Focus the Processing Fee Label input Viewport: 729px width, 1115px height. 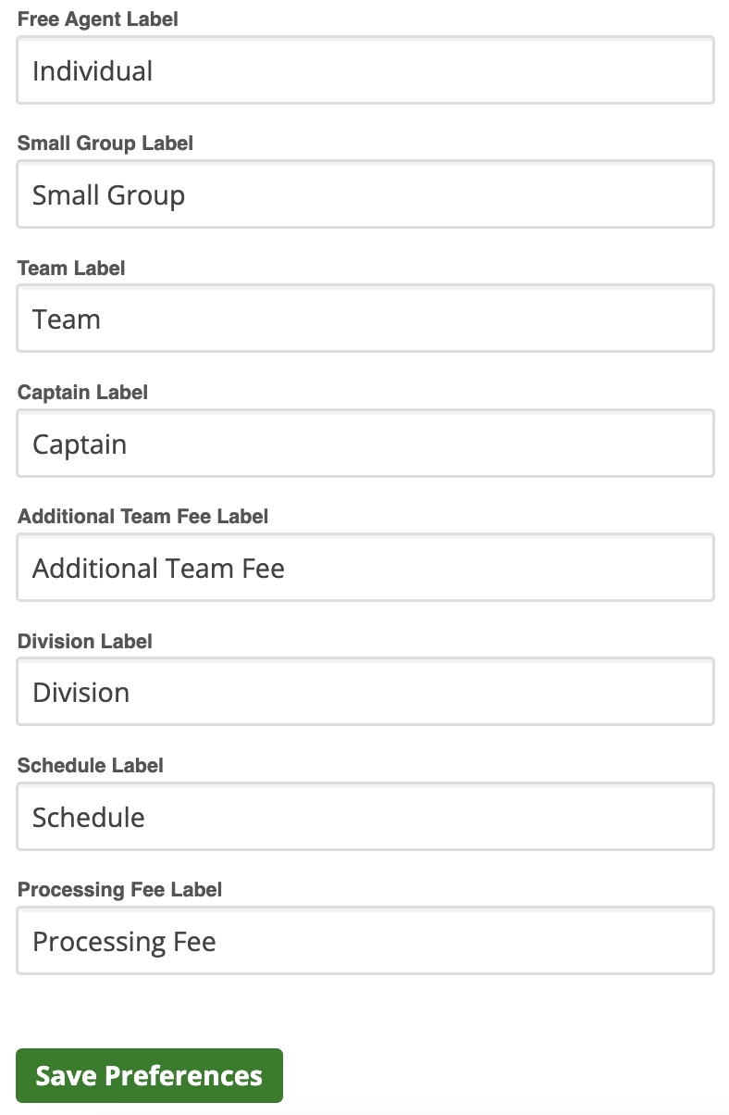point(365,941)
